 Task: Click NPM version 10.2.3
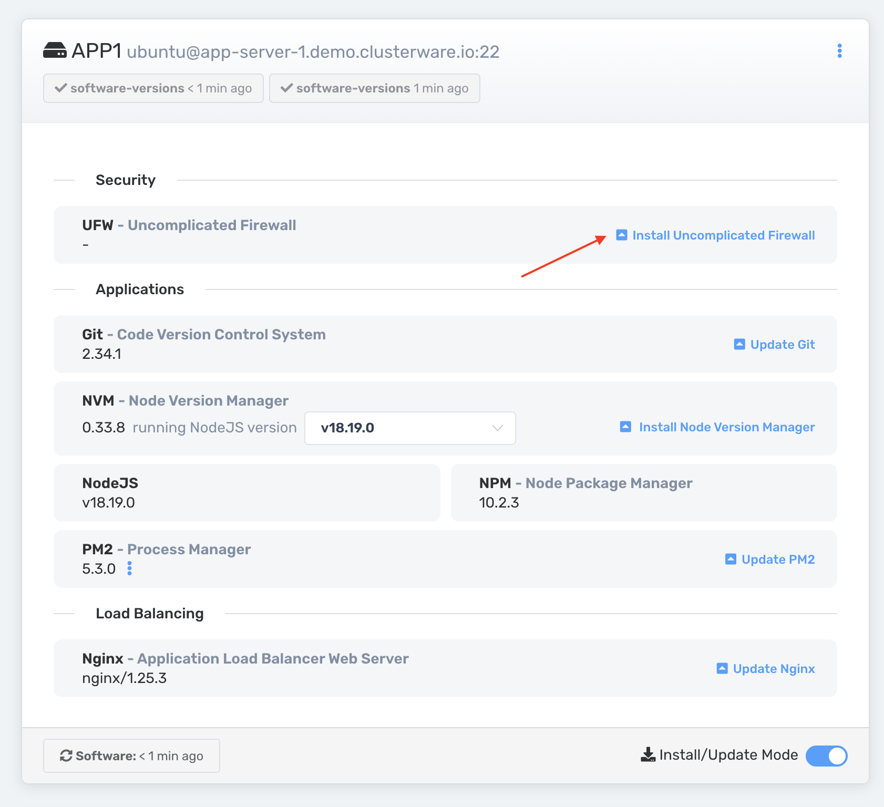tap(499, 502)
